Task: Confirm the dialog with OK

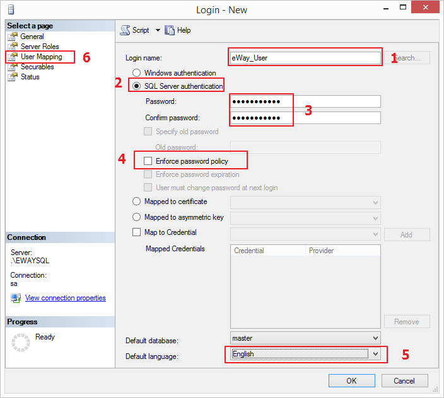Action: tap(352, 381)
